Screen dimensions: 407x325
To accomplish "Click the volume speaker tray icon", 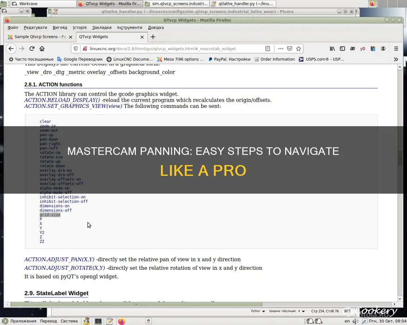I will point(355,321).
